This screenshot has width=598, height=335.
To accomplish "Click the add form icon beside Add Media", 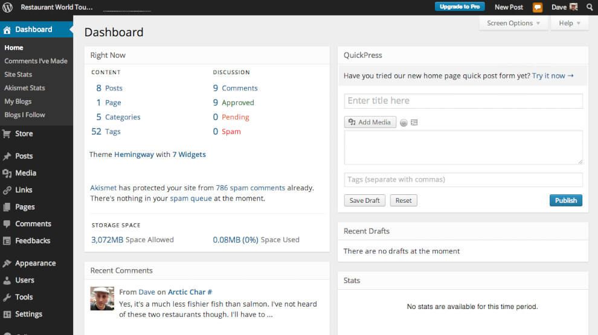I will (x=414, y=123).
